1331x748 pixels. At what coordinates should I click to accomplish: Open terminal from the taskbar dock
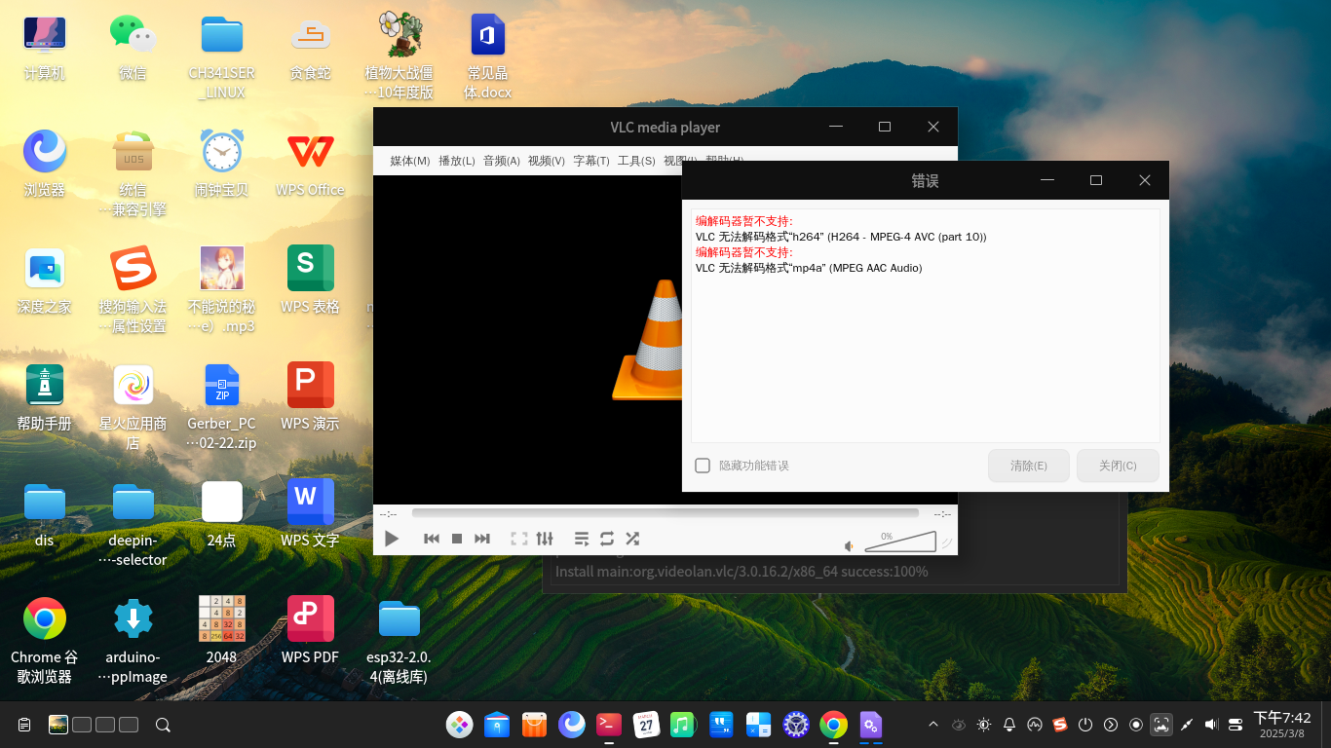coord(609,725)
